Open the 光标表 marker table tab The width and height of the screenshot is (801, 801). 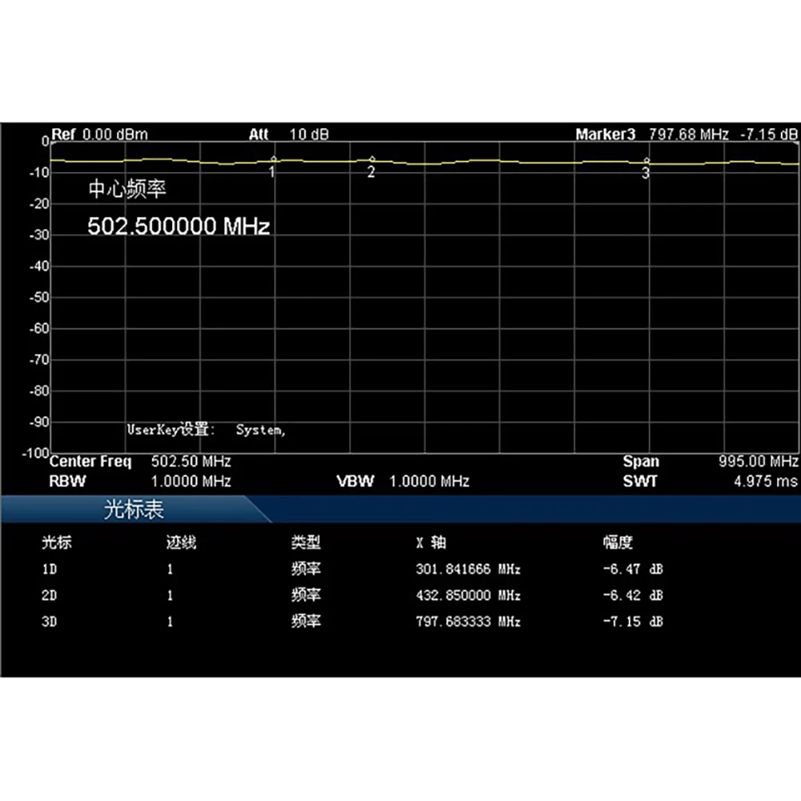point(134,510)
